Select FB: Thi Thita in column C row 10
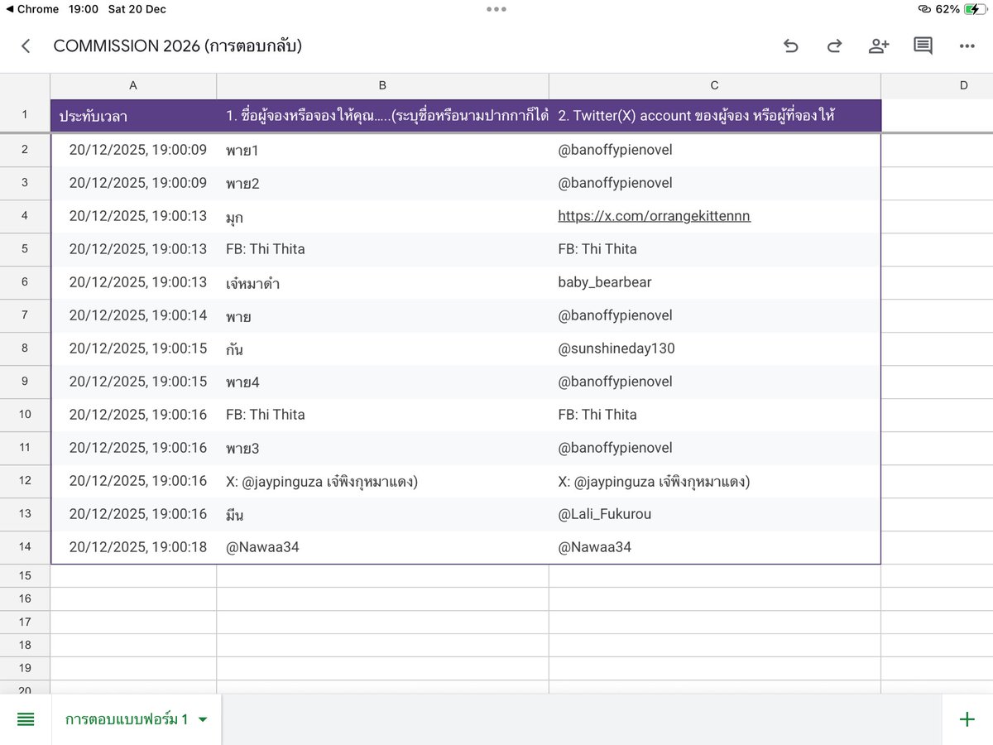This screenshot has width=993, height=745. [714, 415]
